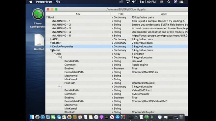Screen dimensions: 216x121
Task: Select the SMC emulator comment value
Action: pyautogui.click(x=140, y=94)
